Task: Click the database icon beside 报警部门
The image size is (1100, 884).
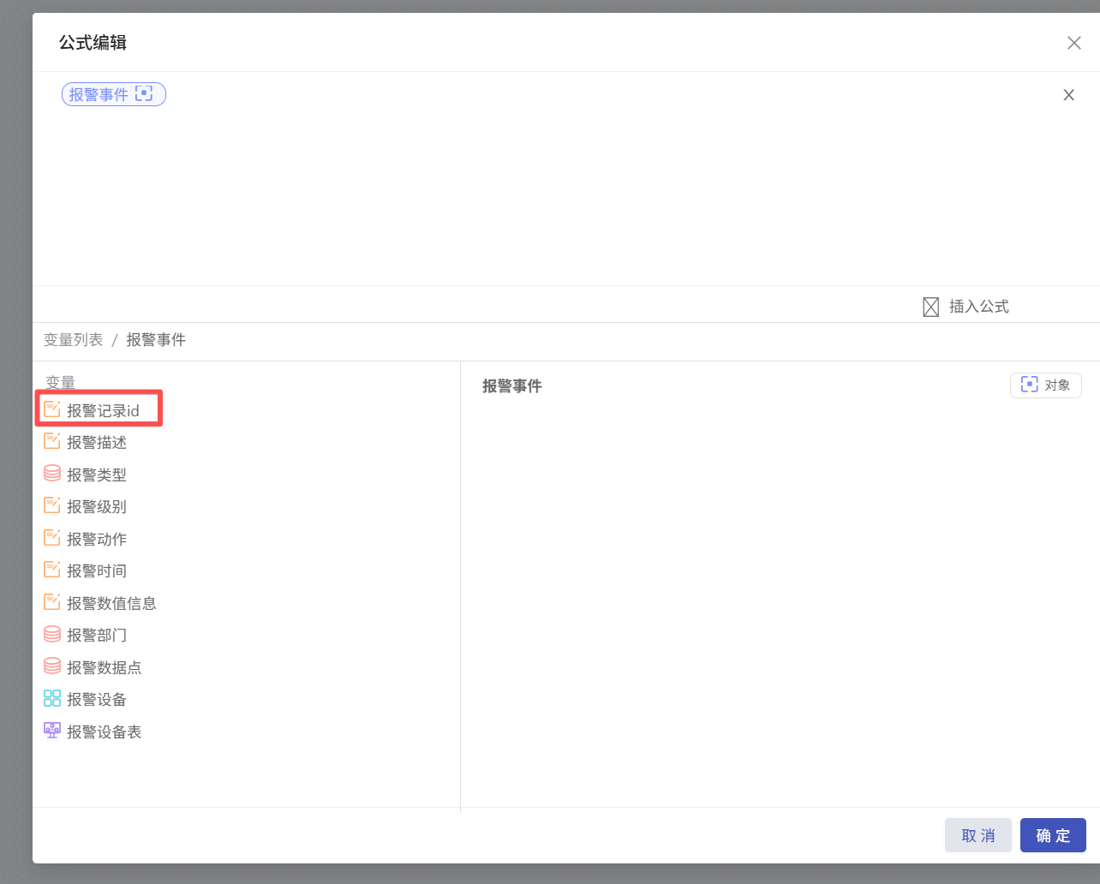Action: pyautogui.click(x=52, y=634)
